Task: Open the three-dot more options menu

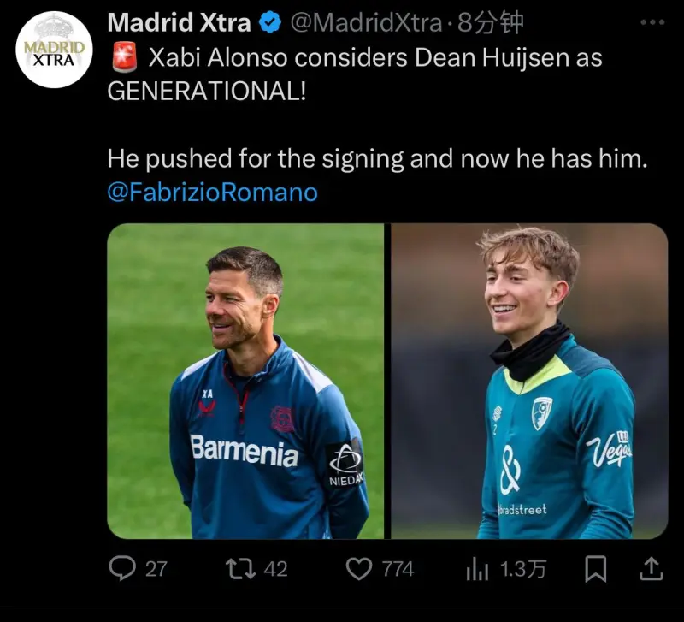Action: 652,22
